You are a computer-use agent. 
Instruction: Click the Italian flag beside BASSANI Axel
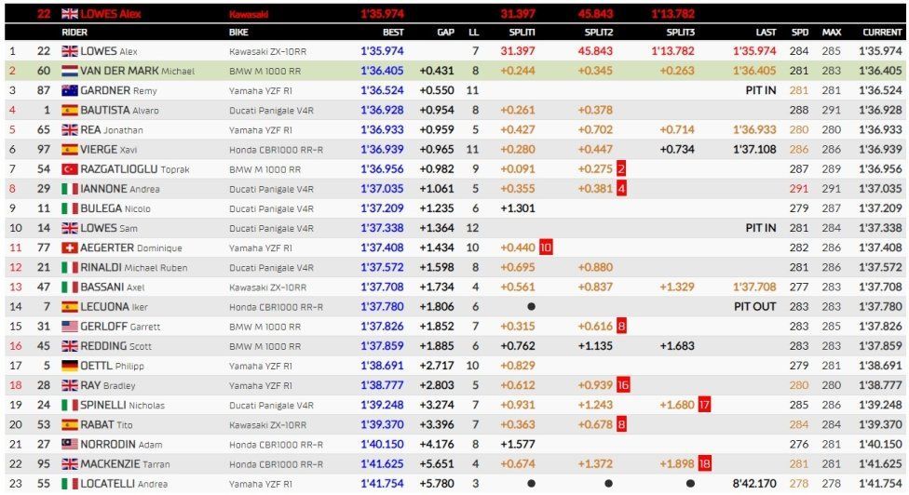pos(70,288)
